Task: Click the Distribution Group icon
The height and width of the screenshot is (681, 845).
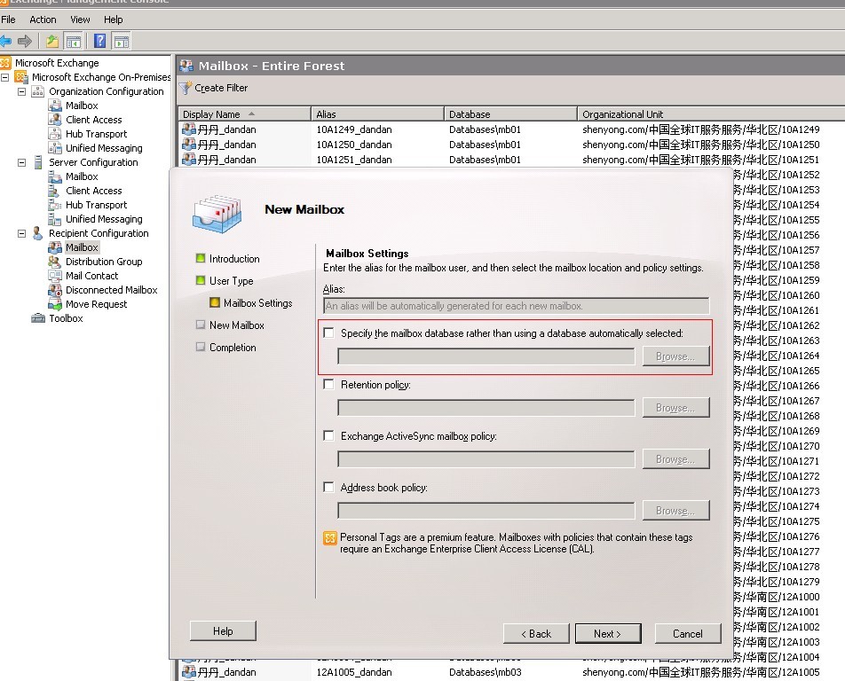Action: pos(54,262)
